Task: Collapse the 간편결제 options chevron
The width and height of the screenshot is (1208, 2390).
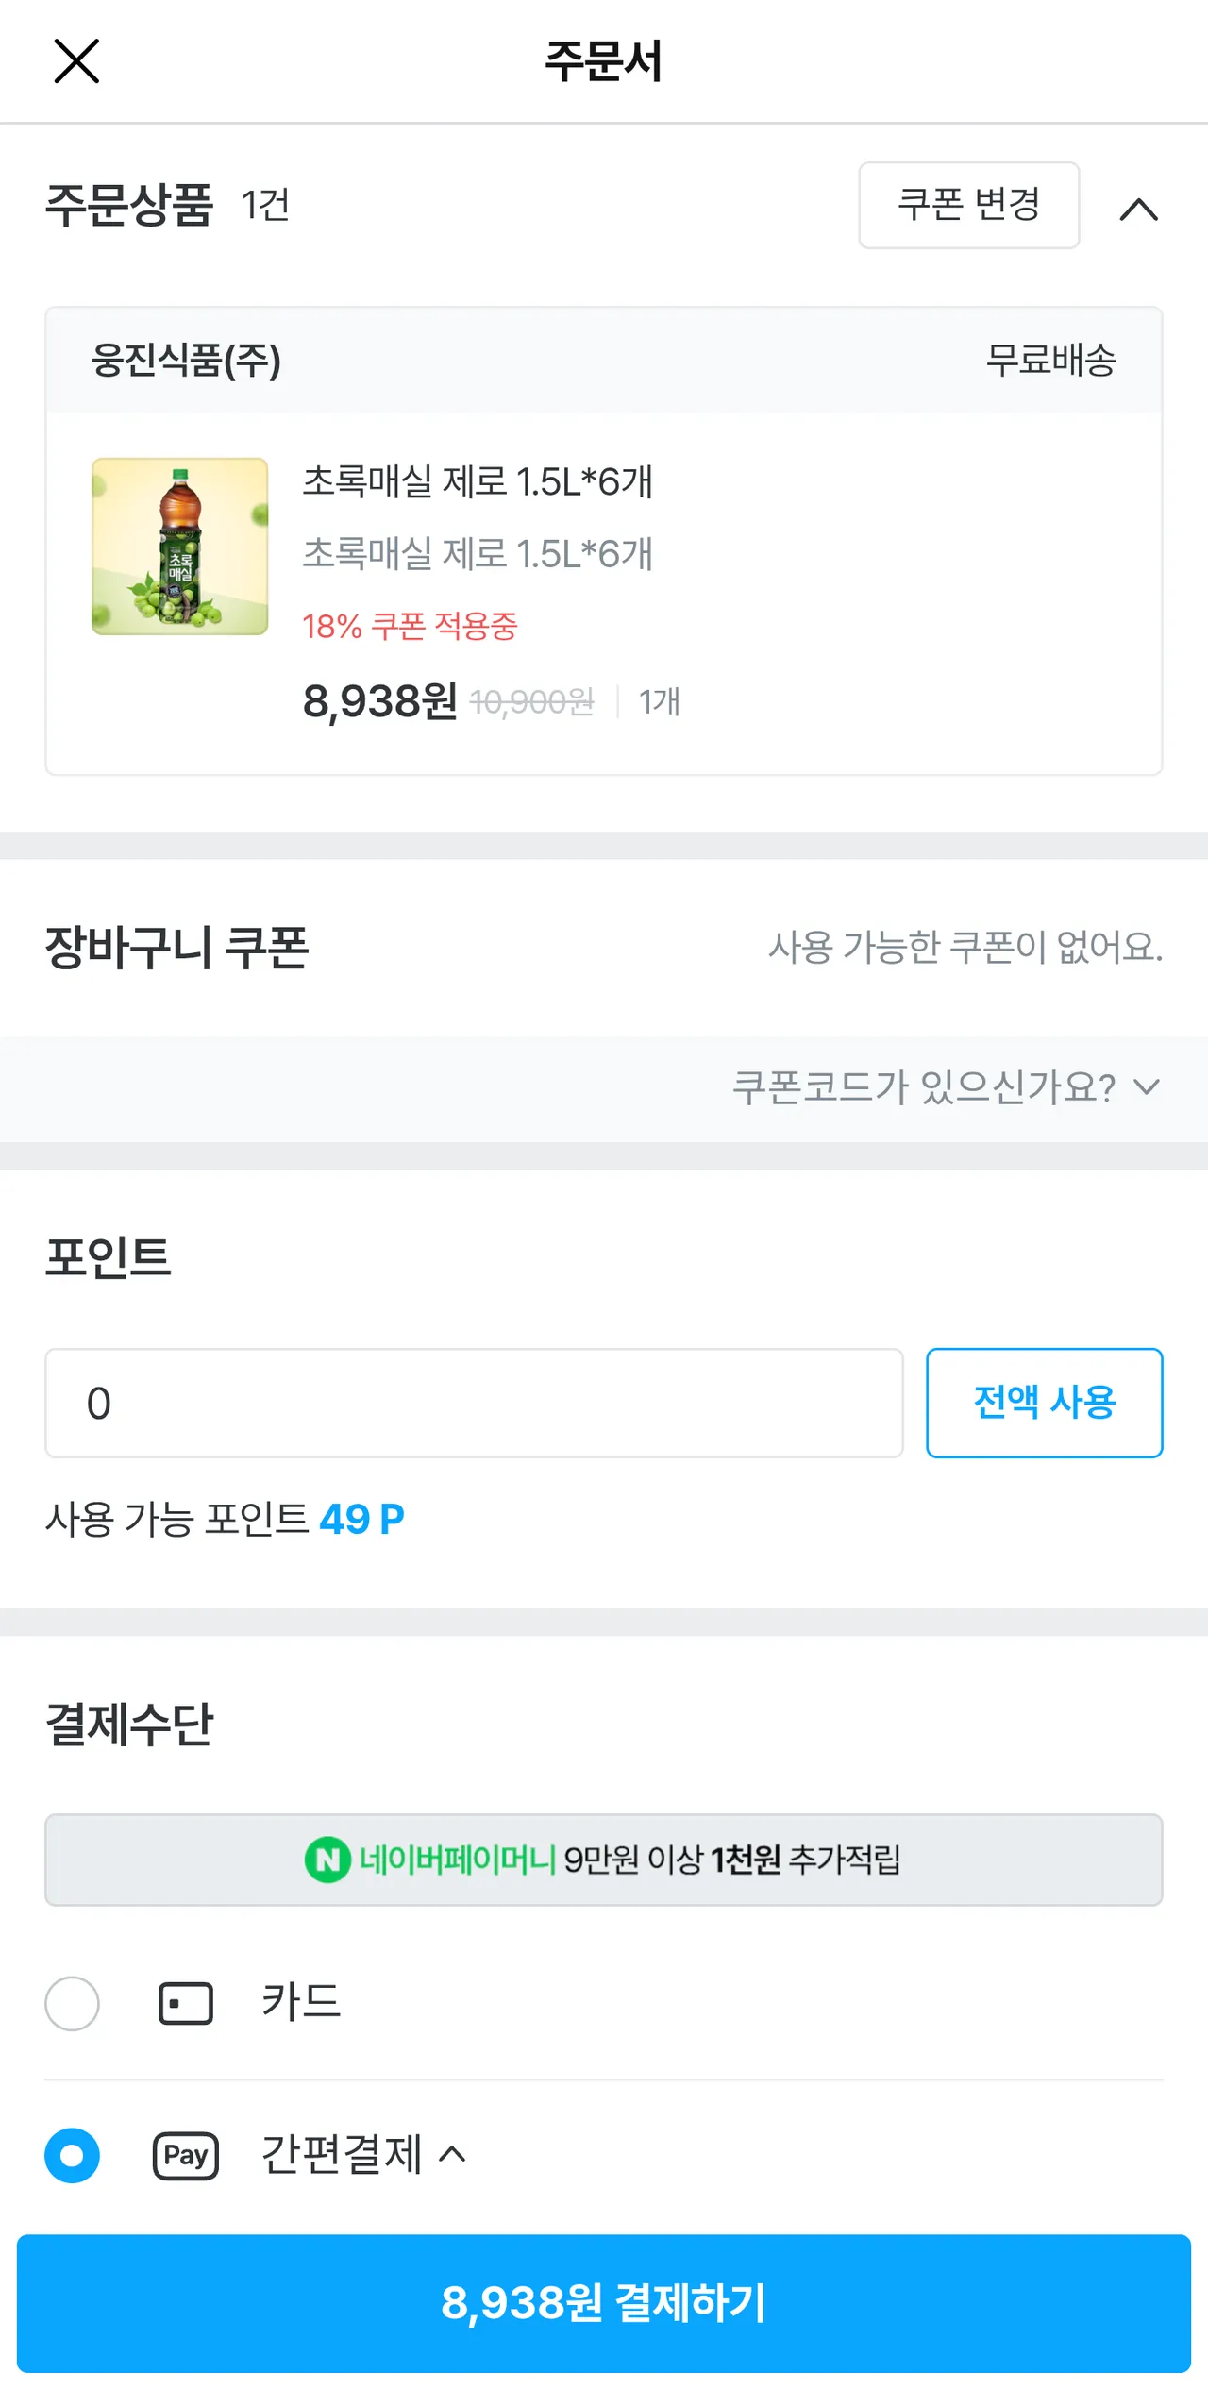Action: point(453,2154)
